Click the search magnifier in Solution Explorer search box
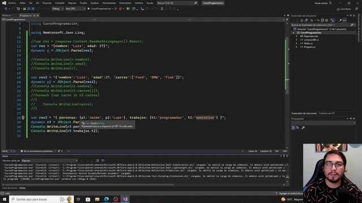Viewport: 362px width, 203px height. pyautogui.click(x=352, y=25)
